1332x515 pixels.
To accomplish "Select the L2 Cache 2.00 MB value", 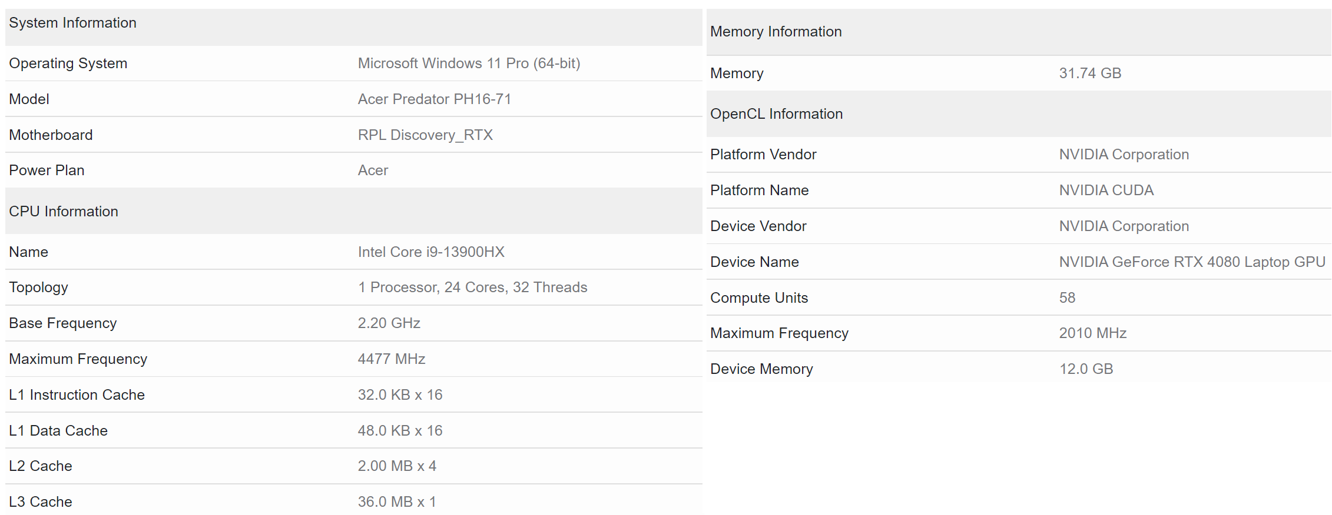I will pyautogui.click(x=397, y=466).
